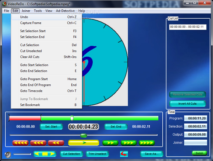Click the fastest forward button with four arrows
213x161 pixels.
147,143
